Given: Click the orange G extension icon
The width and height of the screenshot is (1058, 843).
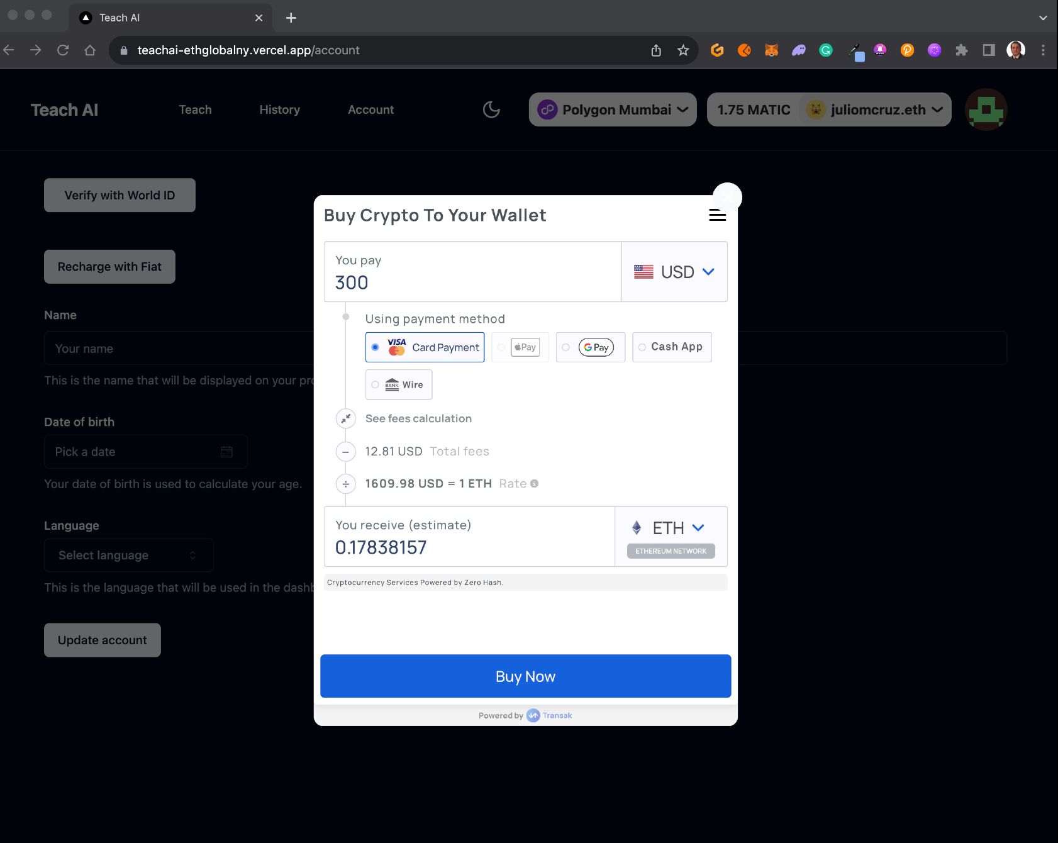Looking at the screenshot, I should (717, 50).
